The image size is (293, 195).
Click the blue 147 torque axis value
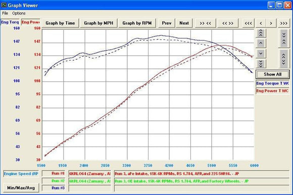pyautogui.click(x=17, y=41)
